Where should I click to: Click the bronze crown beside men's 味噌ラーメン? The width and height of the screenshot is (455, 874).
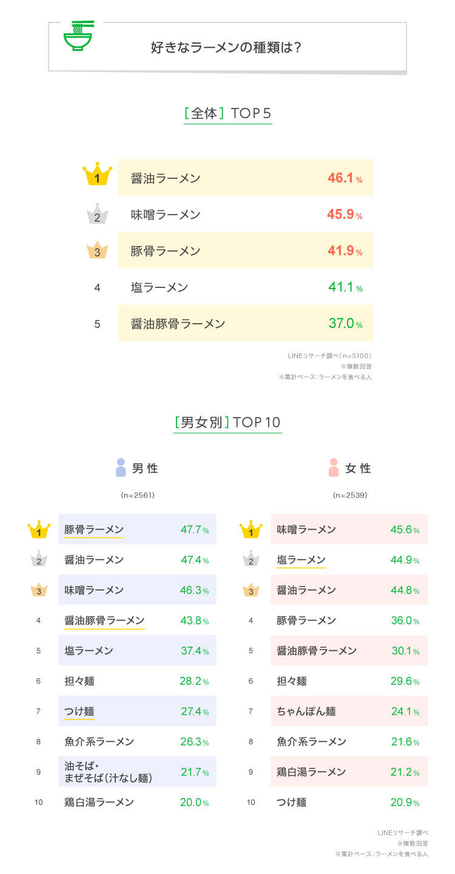tap(39, 589)
